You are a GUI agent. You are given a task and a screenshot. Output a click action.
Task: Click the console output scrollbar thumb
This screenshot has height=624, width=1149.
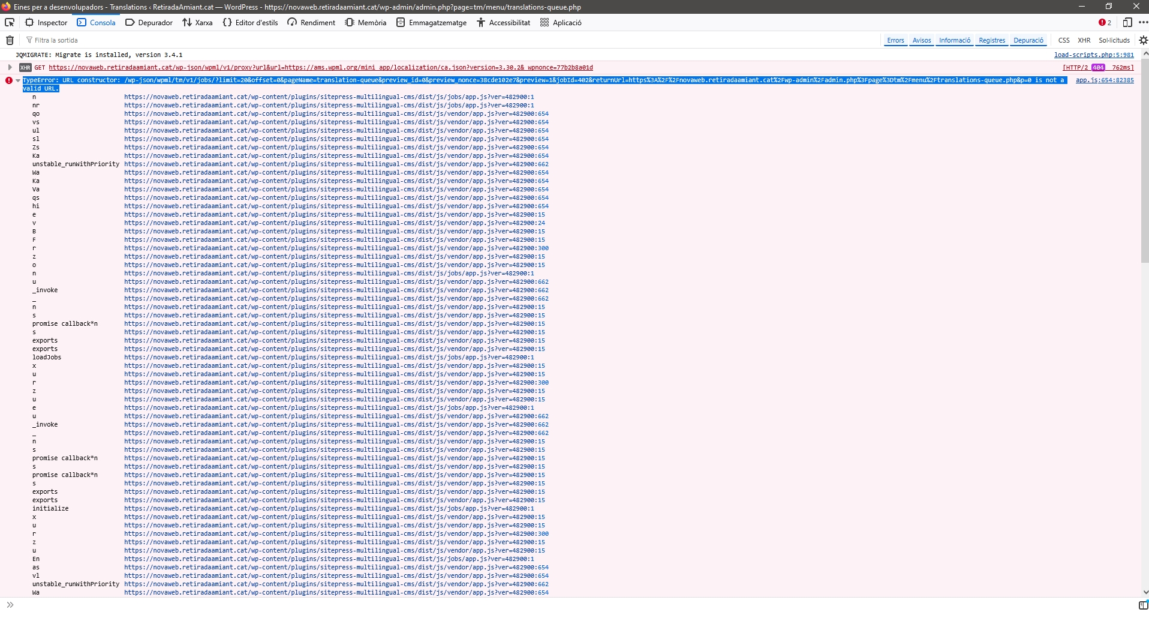[x=1145, y=161]
